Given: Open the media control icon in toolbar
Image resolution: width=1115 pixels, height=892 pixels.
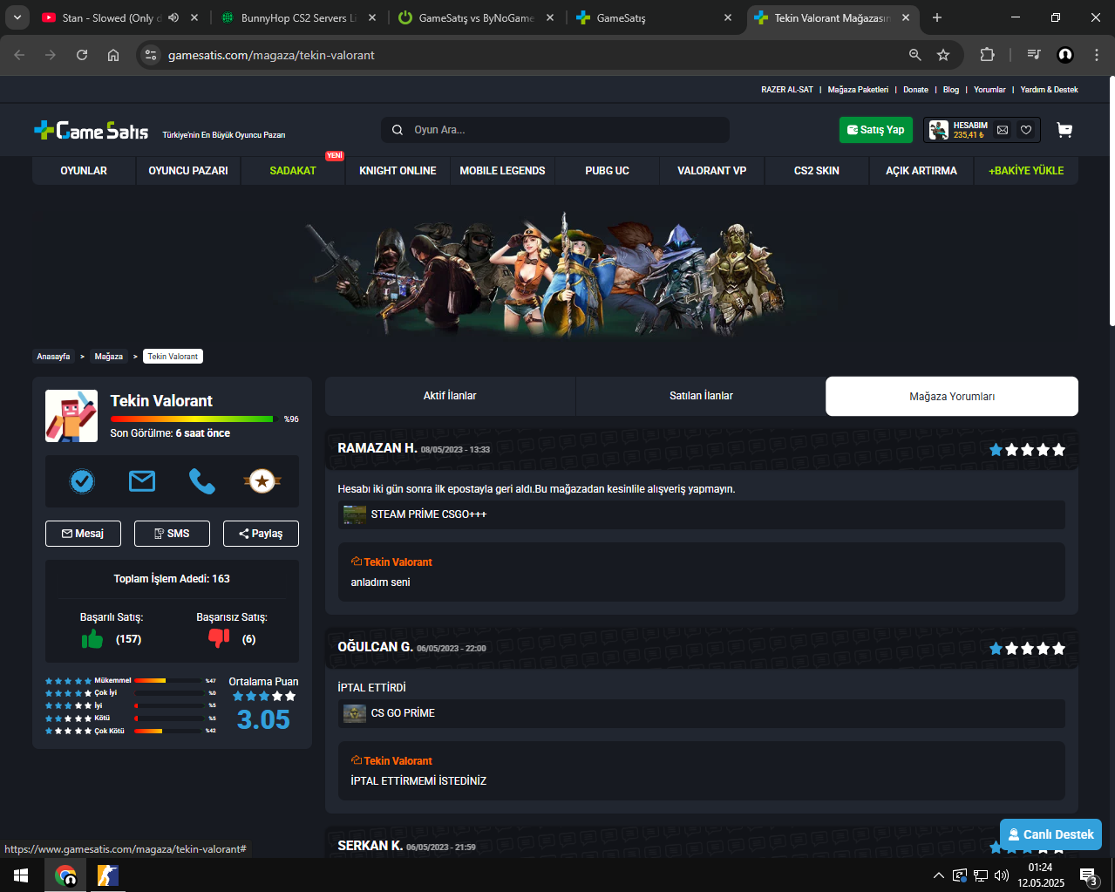Looking at the screenshot, I should click(1034, 55).
